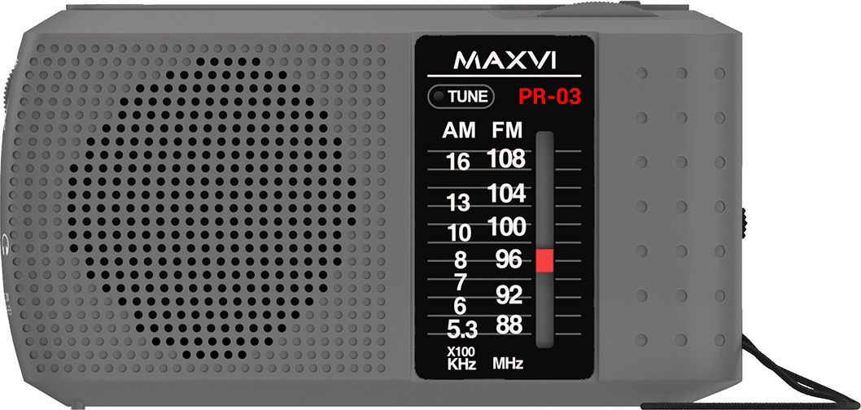Click the TUNE label text

(x=468, y=97)
